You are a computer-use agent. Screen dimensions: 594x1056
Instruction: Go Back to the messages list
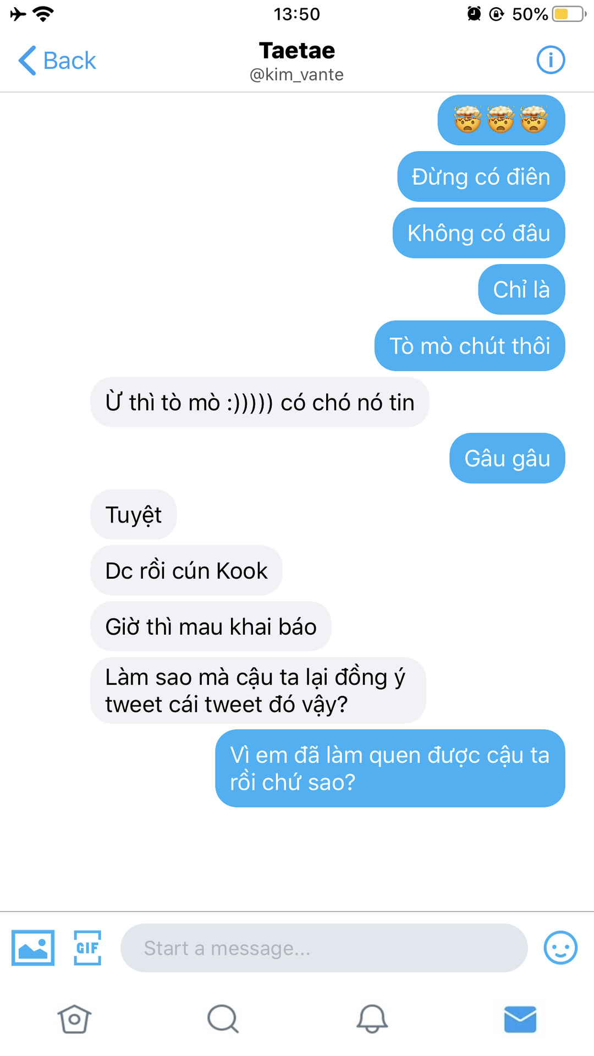[x=57, y=61]
